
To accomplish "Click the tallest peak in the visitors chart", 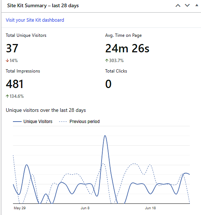I will [x=105, y=136].
